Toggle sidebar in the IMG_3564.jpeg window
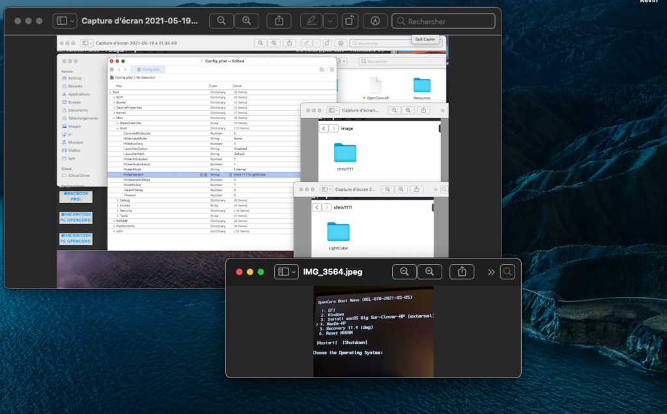 point(283,271)
